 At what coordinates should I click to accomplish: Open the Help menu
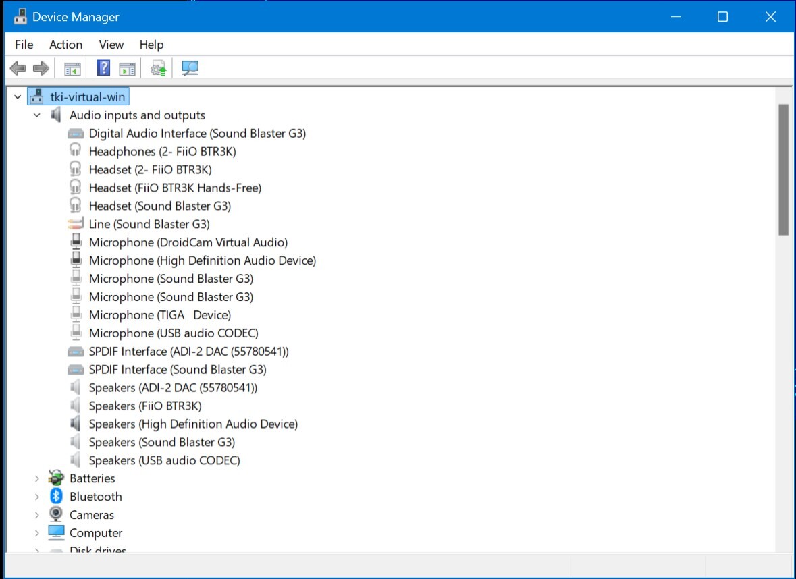151,45
